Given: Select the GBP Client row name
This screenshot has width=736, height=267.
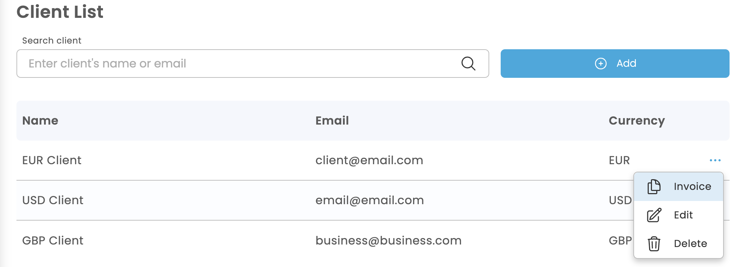Looking at the screenshot, I should tap(53, 241).
